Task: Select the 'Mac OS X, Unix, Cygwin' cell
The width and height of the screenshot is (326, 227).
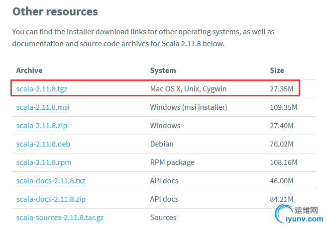Action: [188, 89]
